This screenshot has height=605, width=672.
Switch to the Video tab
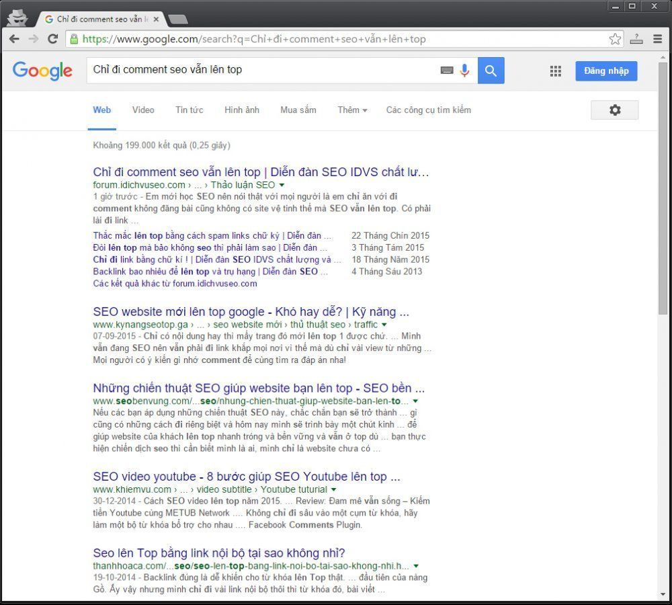(x=143, y=110)
